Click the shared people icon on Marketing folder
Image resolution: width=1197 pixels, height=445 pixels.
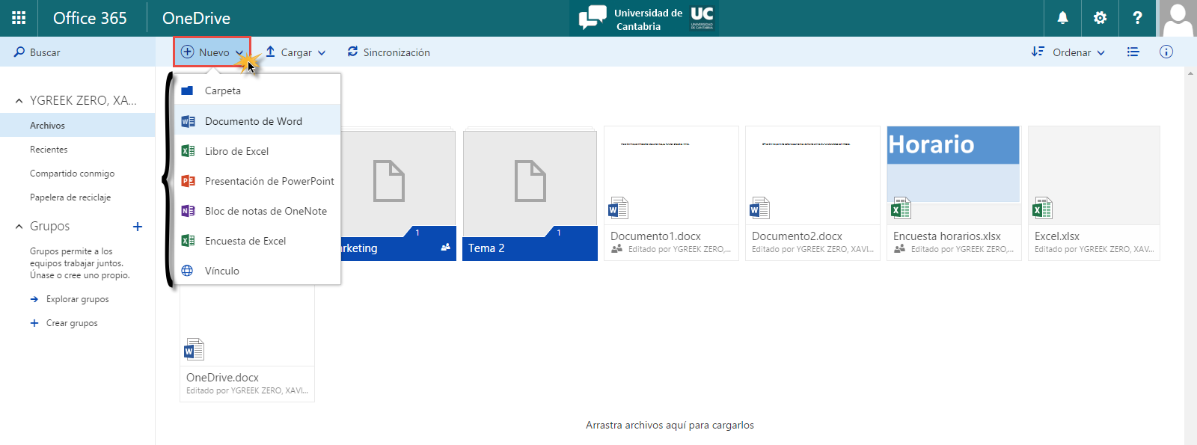pyautogui.click(x=446, y=247)
